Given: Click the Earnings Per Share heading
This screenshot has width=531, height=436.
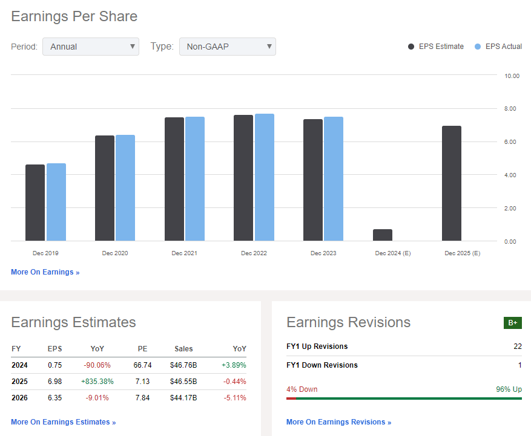Looking at the screenshot, I should pyautogui.click(x=74, y=16).
